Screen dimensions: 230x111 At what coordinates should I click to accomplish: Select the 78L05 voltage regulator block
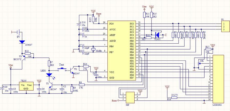tap(27, 86)
